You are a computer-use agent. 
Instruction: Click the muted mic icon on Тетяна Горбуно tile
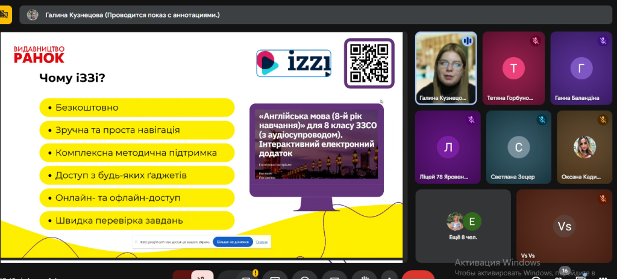(x=534, y=41)
